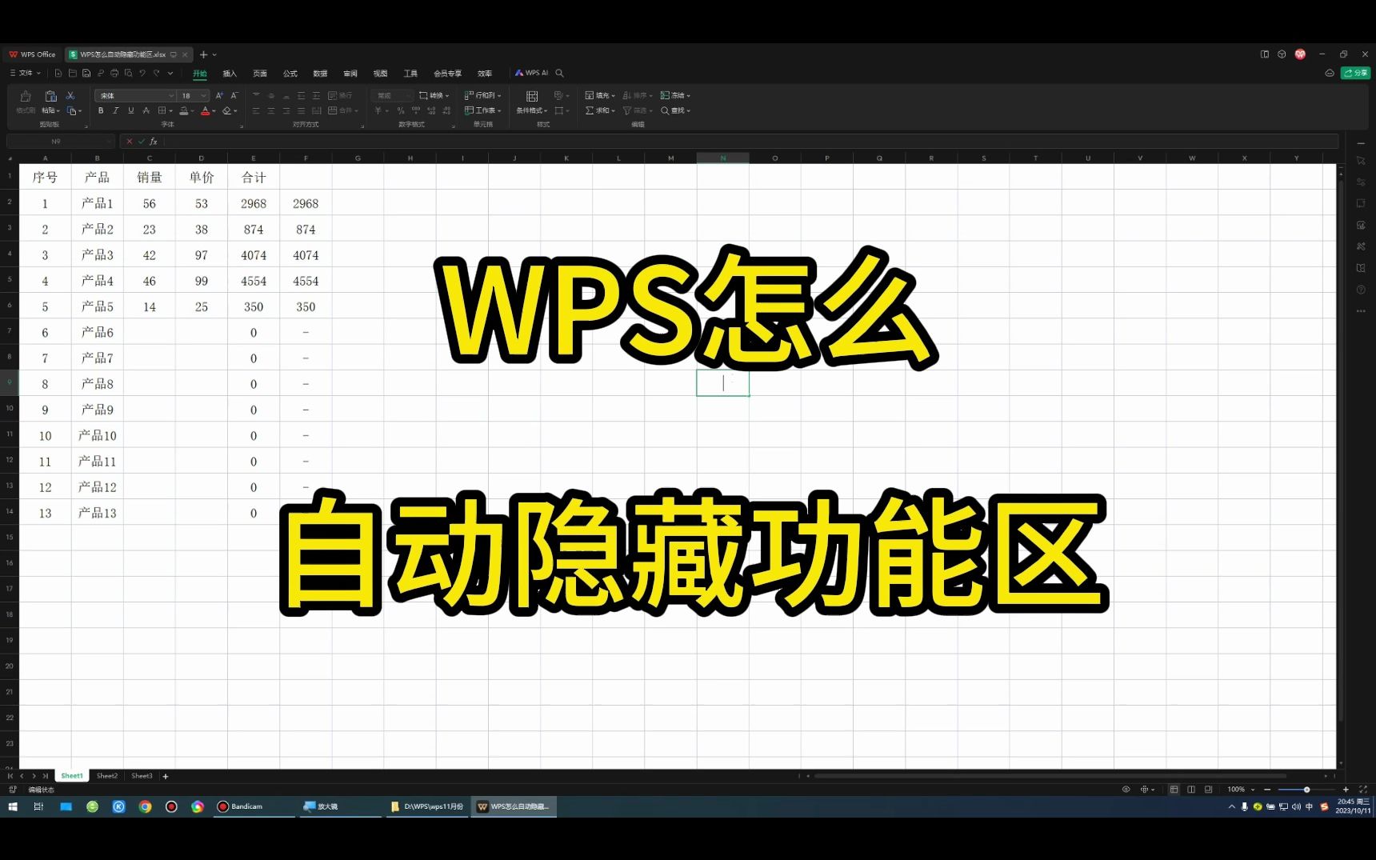Expand the font size dropdown showing 18
The image size is (1376, 860).
coord(190,95)
